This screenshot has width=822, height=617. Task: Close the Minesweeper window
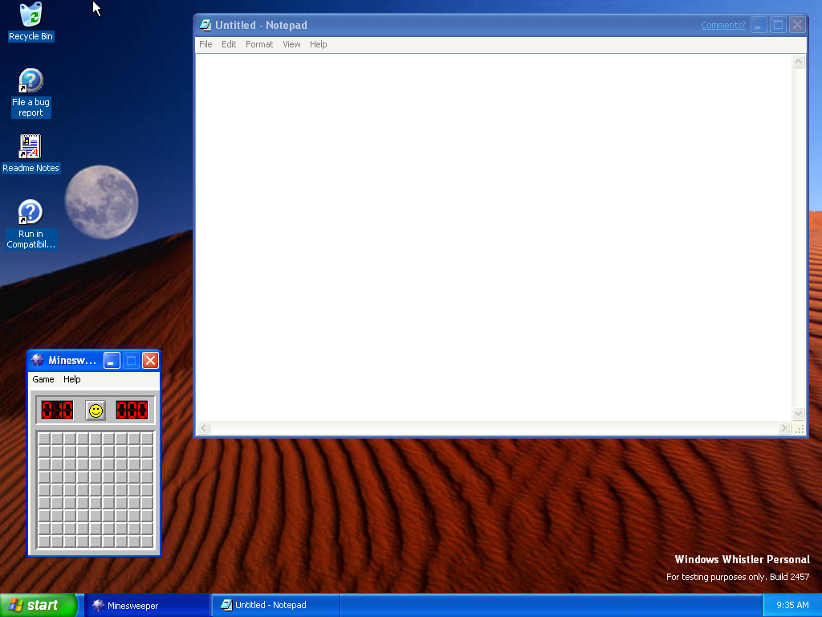(150, 361)
